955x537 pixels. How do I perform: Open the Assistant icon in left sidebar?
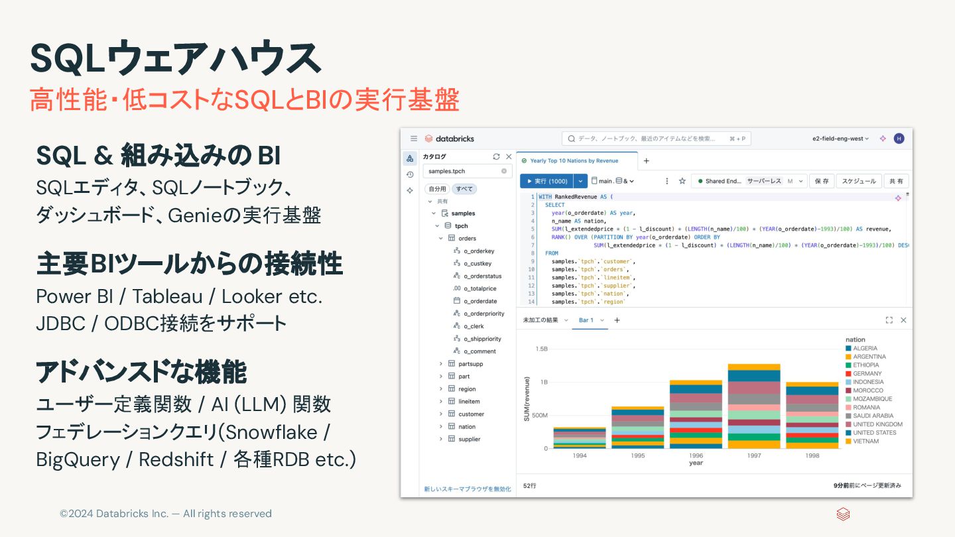click(x=410, y=190)
